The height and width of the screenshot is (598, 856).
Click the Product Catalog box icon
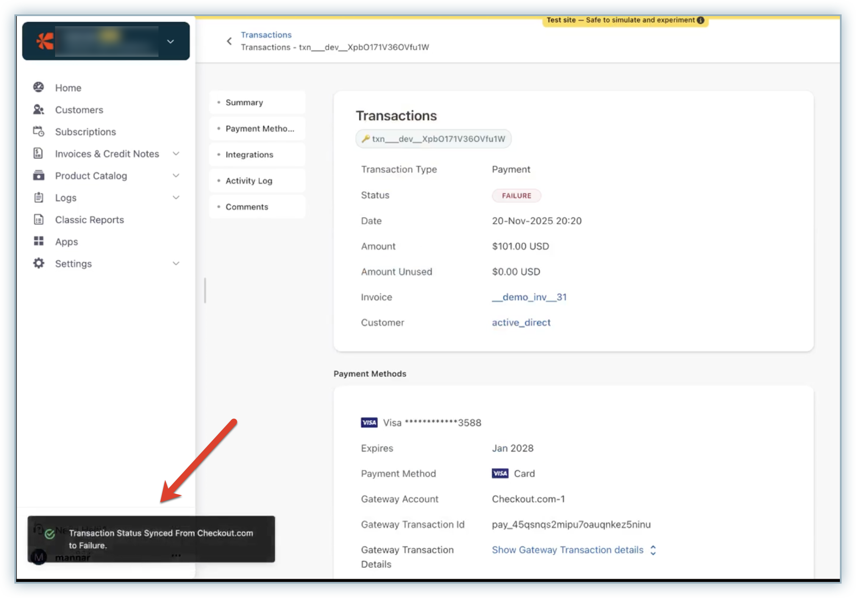click(39, 175)
